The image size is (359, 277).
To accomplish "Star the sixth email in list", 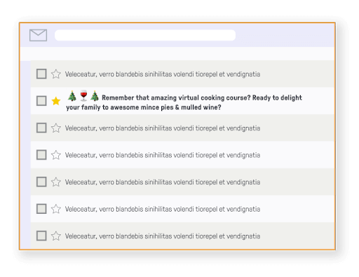I will point(56,209).
